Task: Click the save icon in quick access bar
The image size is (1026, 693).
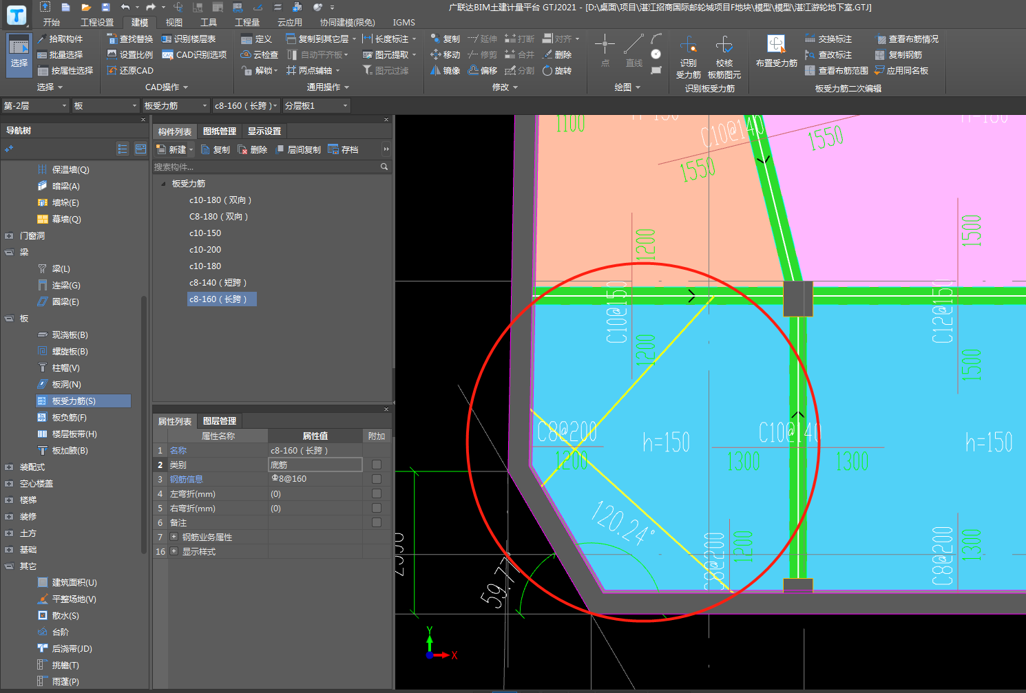Action: coord(105,7)
